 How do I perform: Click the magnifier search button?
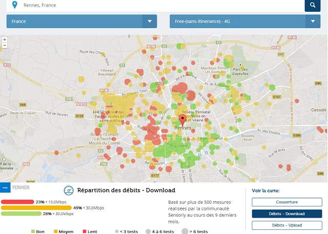[312, 5]
